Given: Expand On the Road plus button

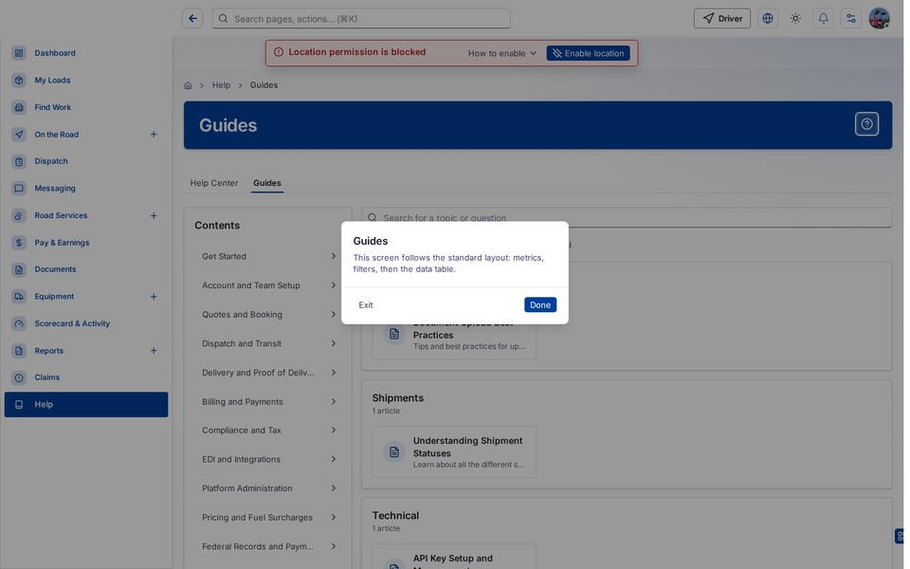Looking at the screenshot, I should coord(154,134).
